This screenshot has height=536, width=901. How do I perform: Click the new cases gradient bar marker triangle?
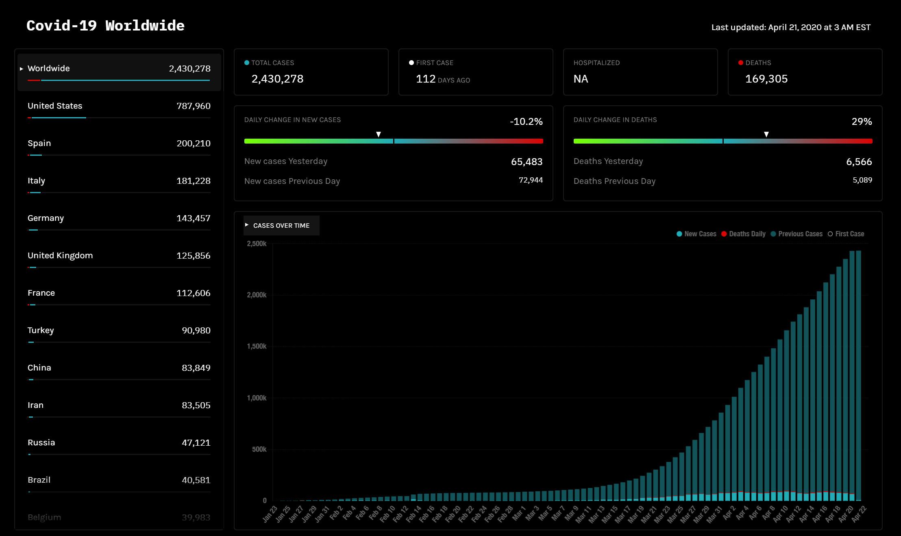[379, 134]
